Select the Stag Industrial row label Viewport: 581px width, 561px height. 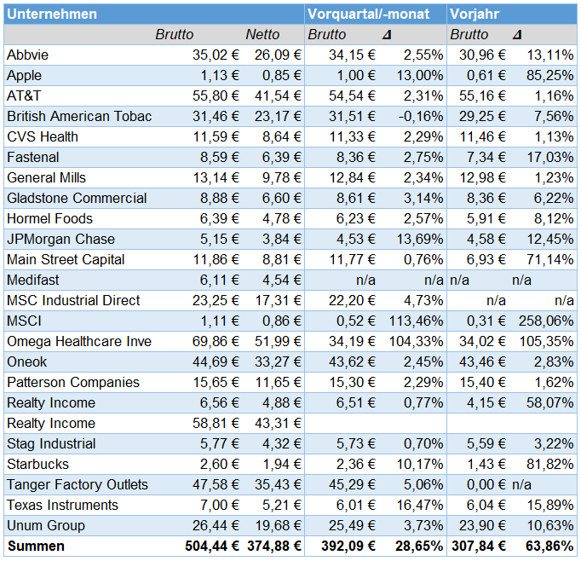(x=51, y=443)
